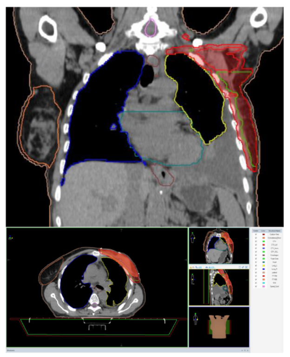Click the second blue underlined link on the sagittal toolbar

[x=212, y=267]
